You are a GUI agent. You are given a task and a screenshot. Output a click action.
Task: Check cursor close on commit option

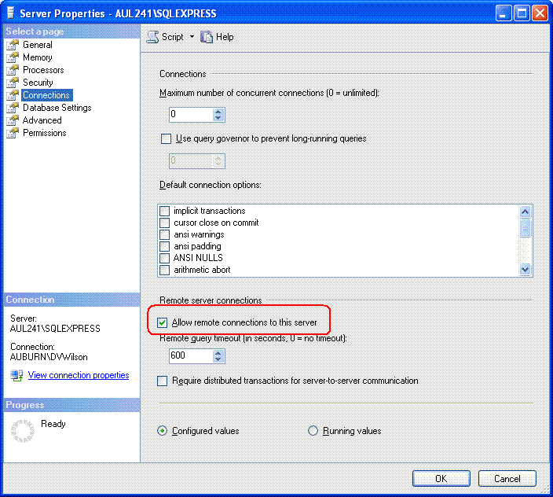click(164, 223)
